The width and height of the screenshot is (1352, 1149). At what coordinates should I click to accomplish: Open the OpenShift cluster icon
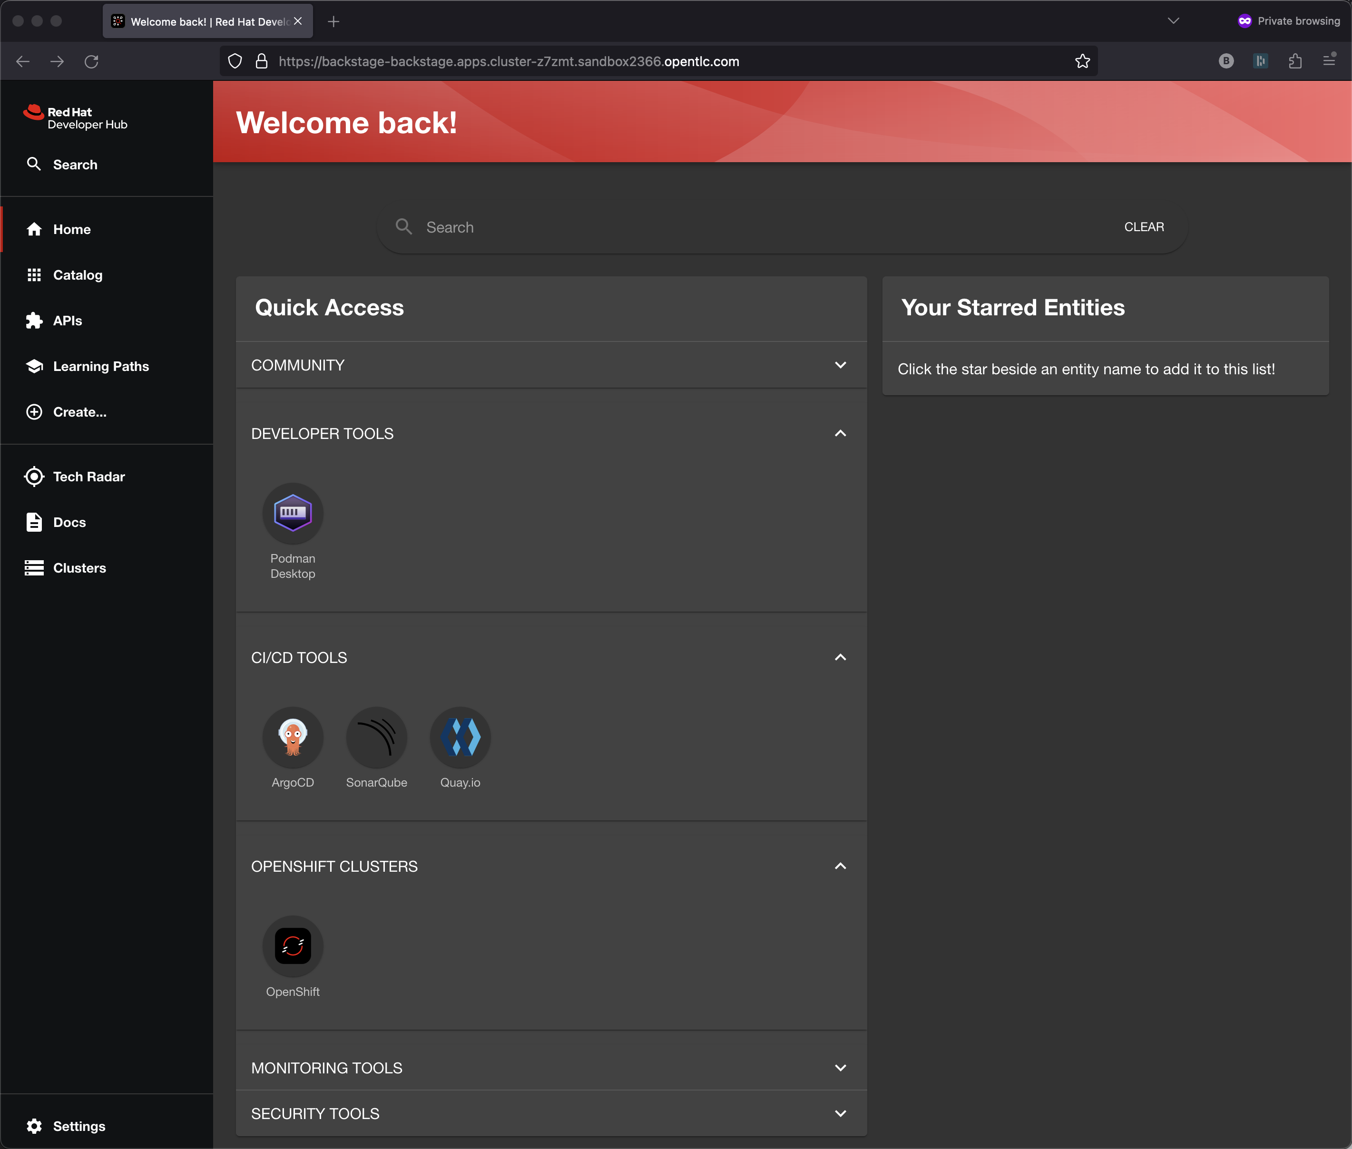293,946
